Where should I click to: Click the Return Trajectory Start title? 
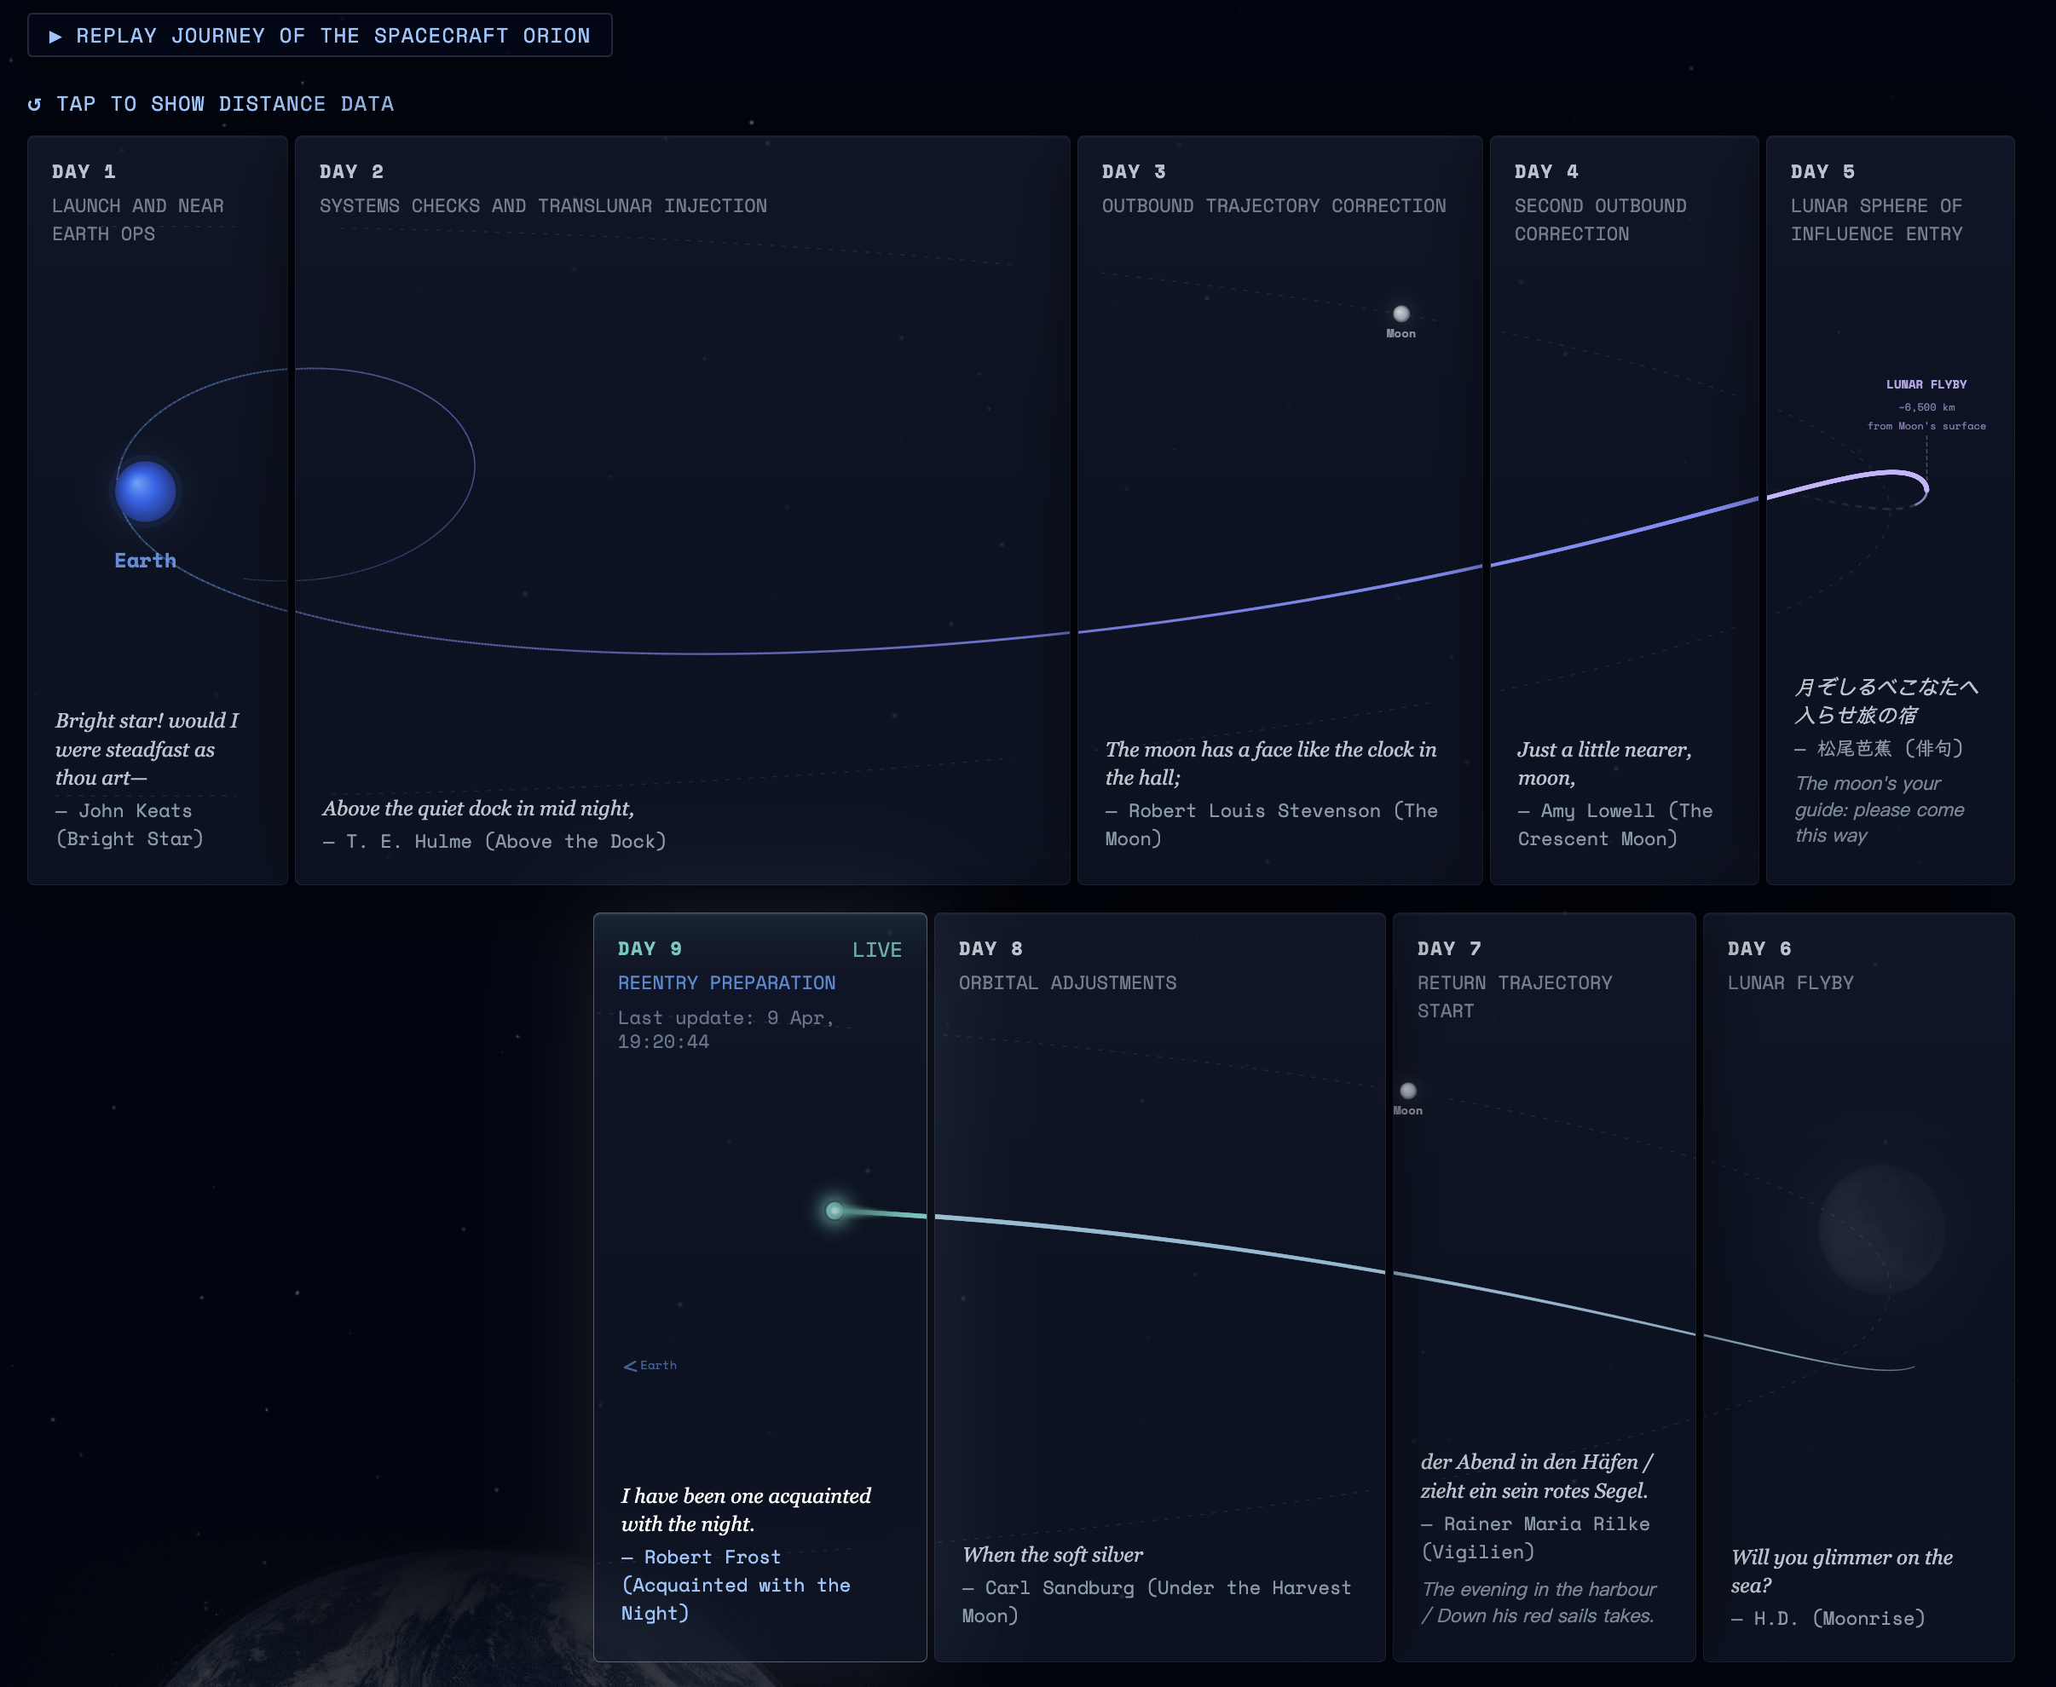tap(1515, 997)
